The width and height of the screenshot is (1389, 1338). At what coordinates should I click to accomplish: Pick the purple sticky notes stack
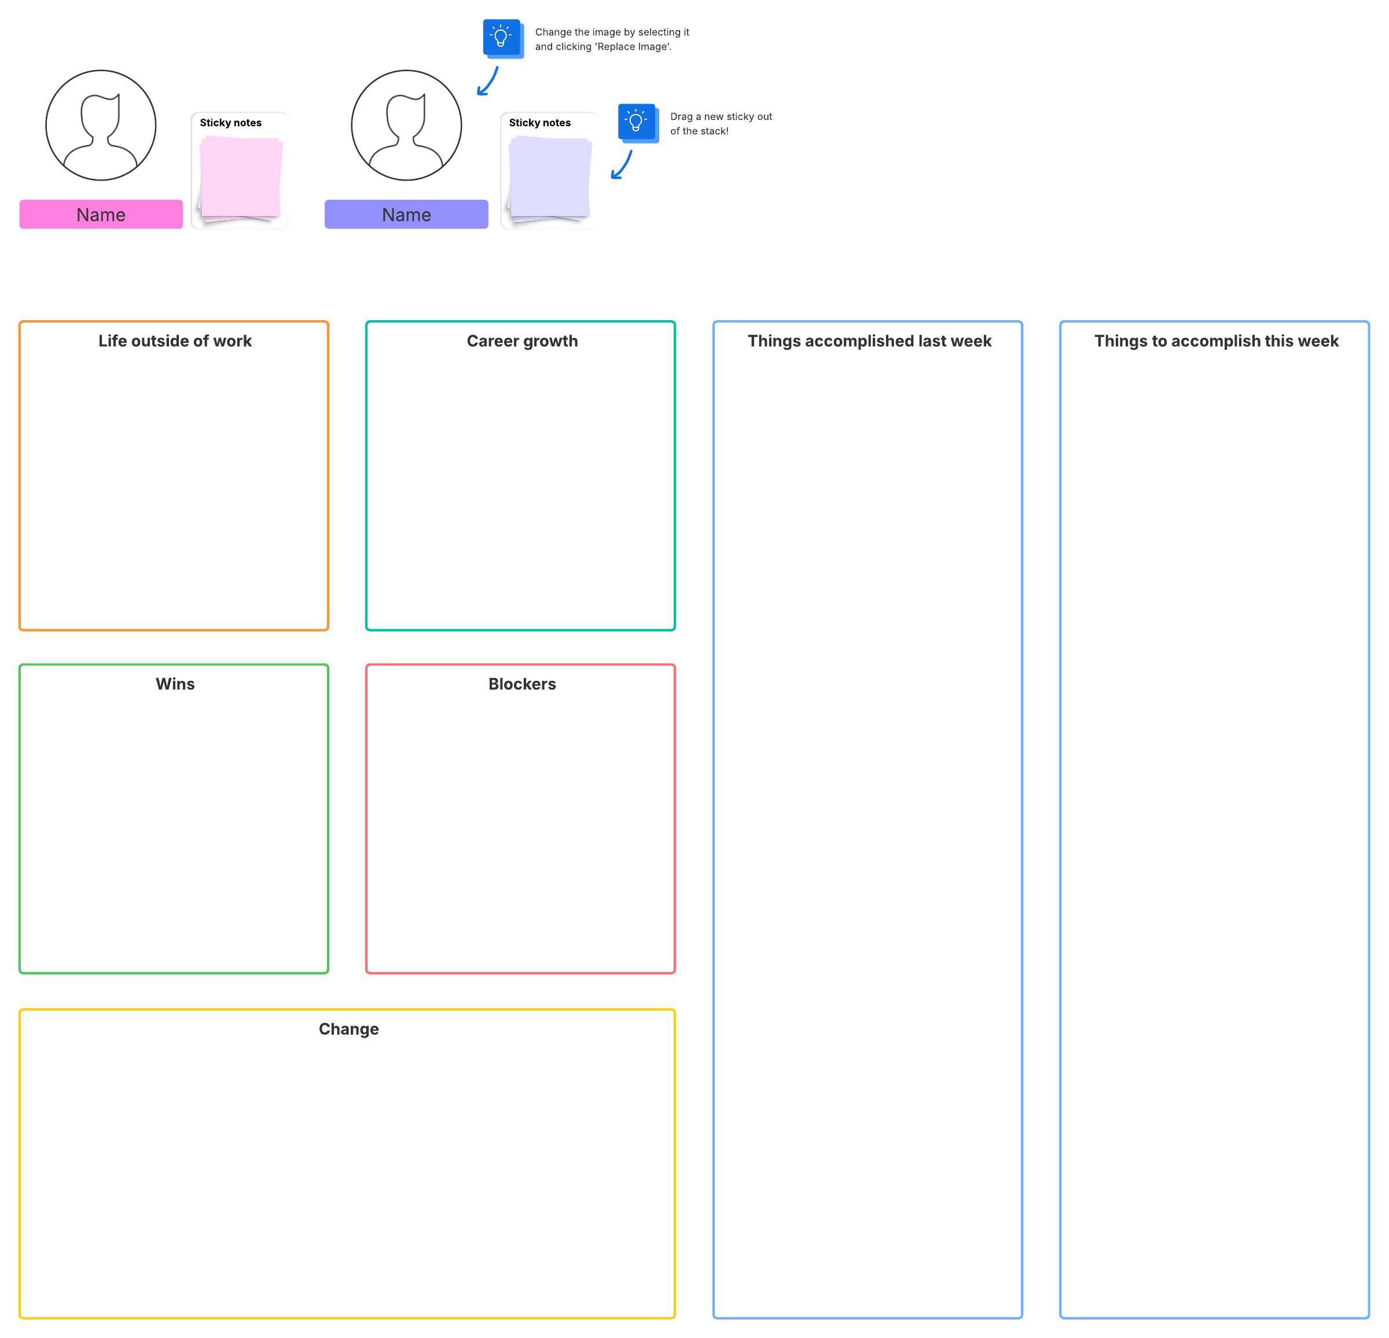click(x=549, y=177)
